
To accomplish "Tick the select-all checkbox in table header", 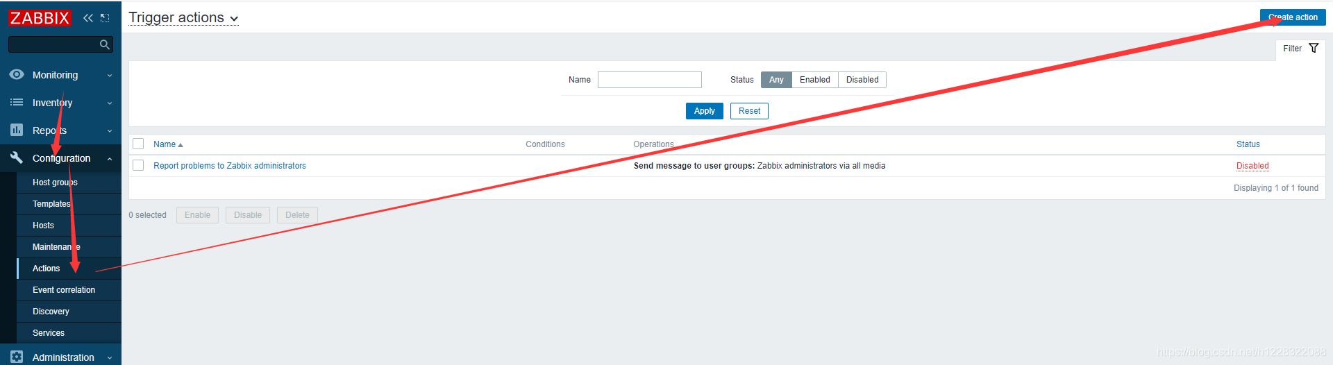I will pyautogui.click(x=138, y=144).
